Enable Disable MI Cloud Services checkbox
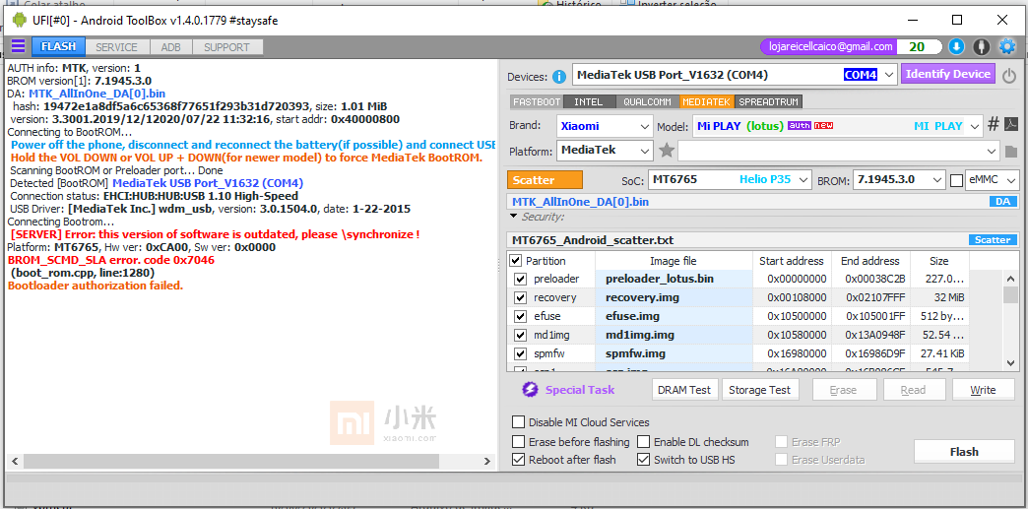The image size is (1028, 509). click(x=519, y=422)
